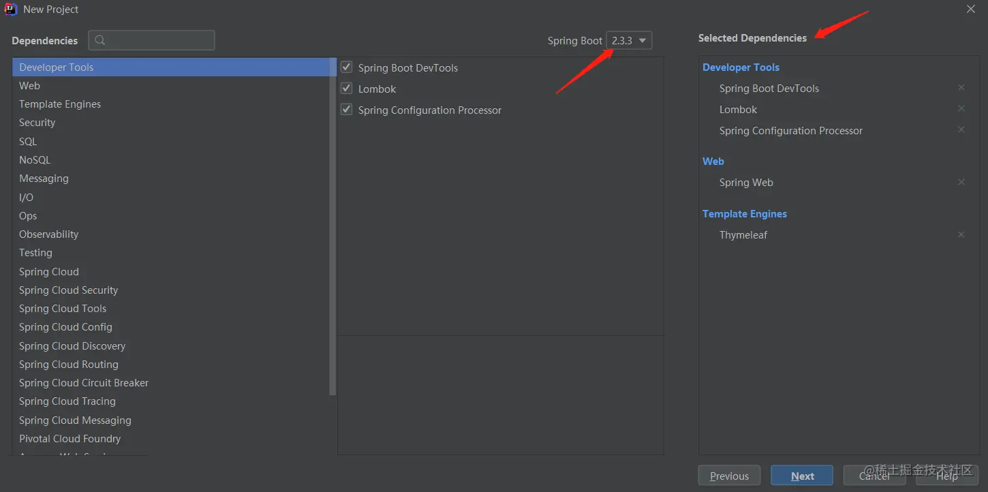Viewport: 988px width, 492px height.
Task: Click Thymeleaf in selected dependencies
Action: [x=743, y=235]
